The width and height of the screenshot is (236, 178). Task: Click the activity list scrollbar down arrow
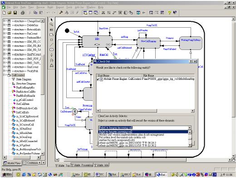[x=190, y=145]
